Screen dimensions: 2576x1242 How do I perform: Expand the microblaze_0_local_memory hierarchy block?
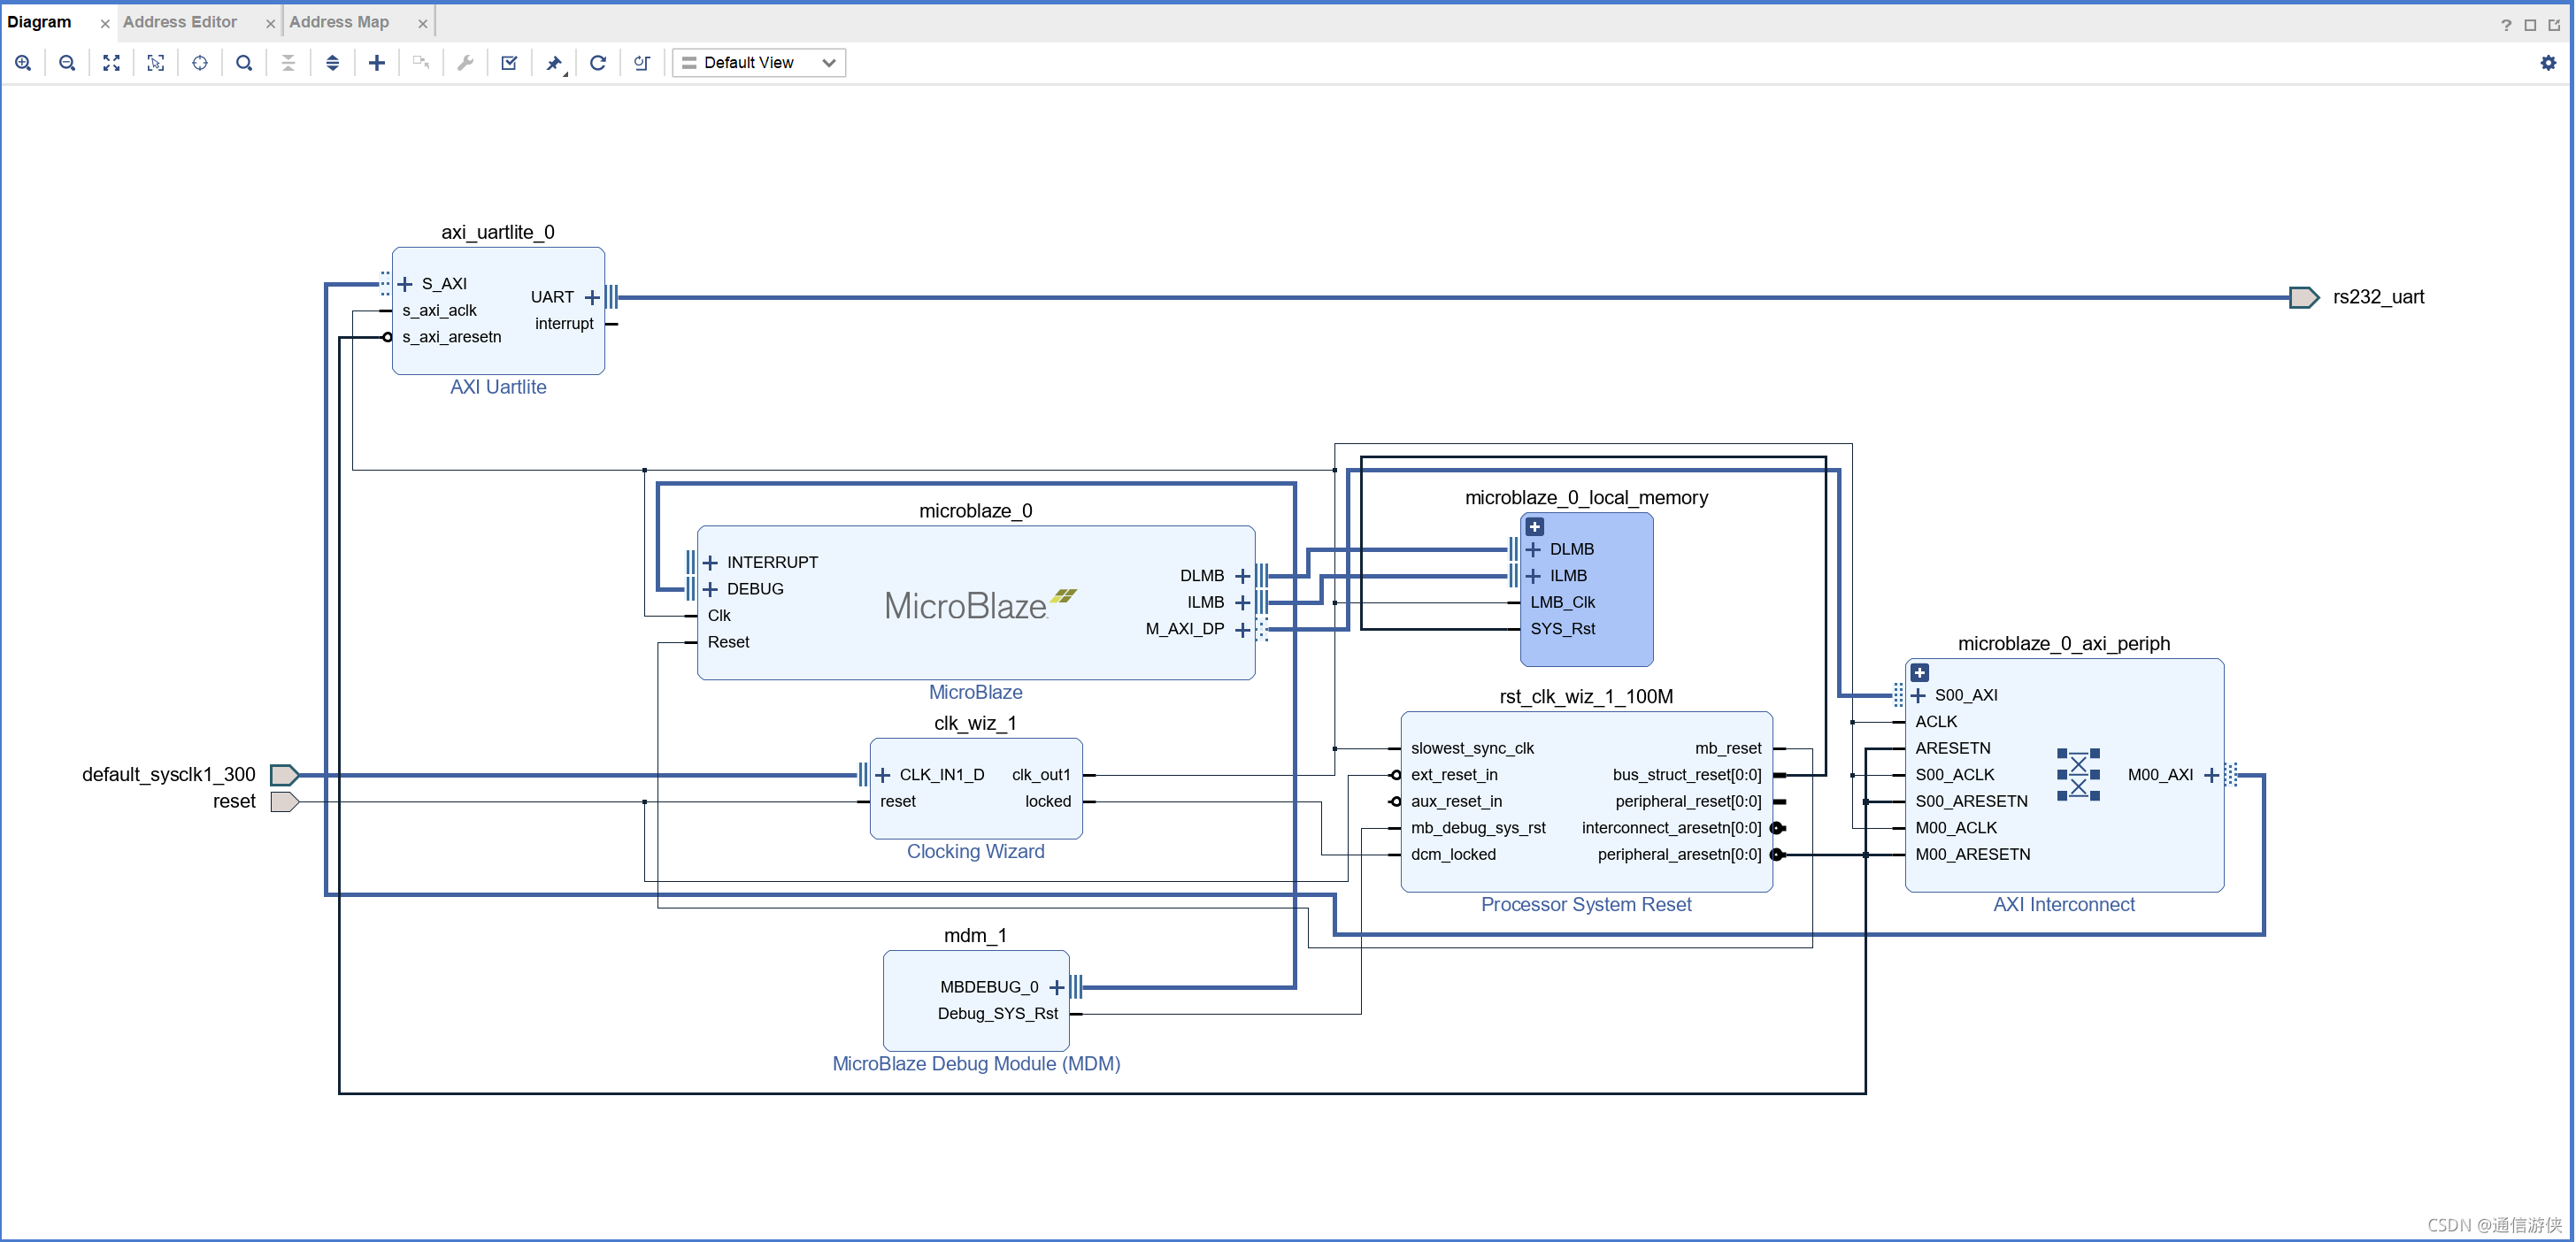click(x=1534, y=527)
